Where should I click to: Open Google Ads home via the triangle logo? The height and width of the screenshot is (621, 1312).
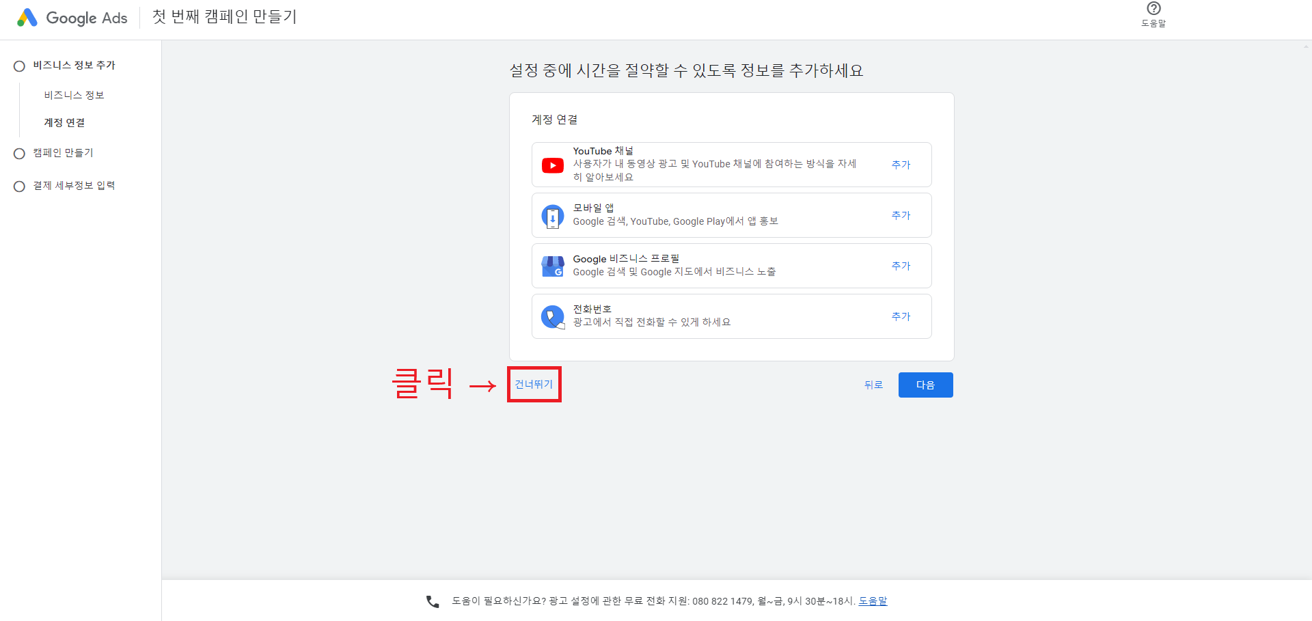point(27,17)
